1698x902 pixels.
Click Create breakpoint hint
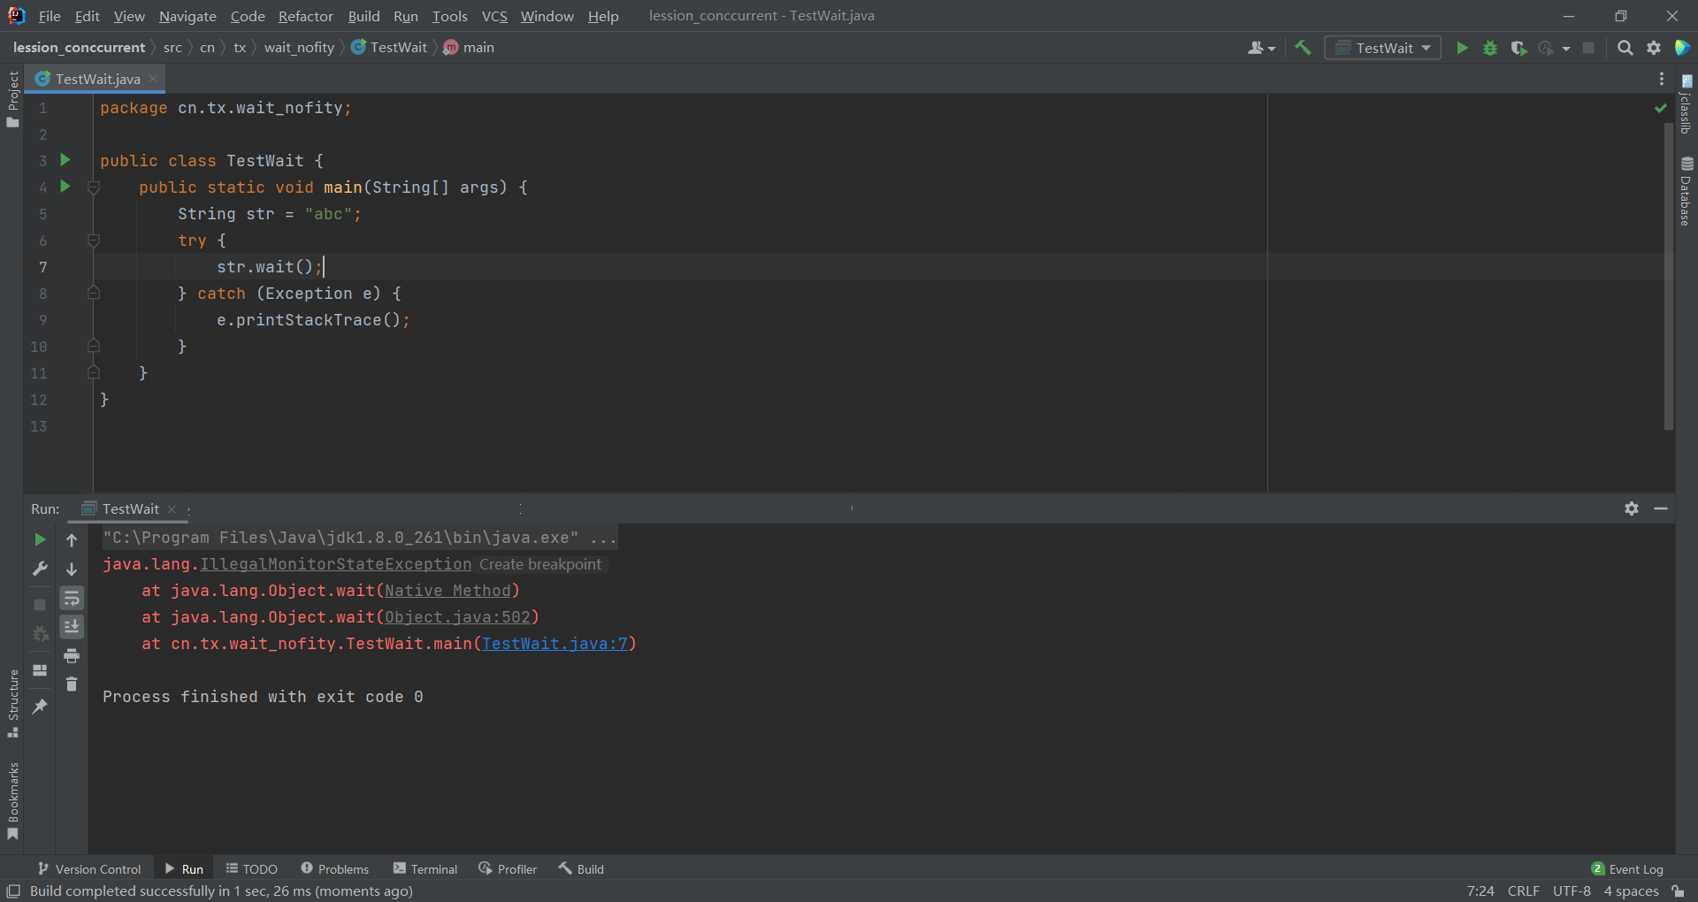(539, 564)
